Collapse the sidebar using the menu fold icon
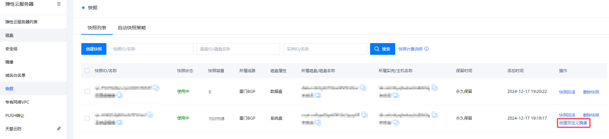The width and height of the screenshot is (609, 139). coord(59,4)
